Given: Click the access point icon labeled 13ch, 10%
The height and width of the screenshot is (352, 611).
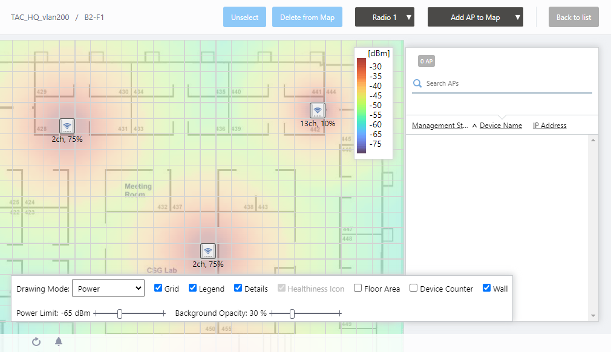Looking at the screenshot, I should click(x=318, y=110).
